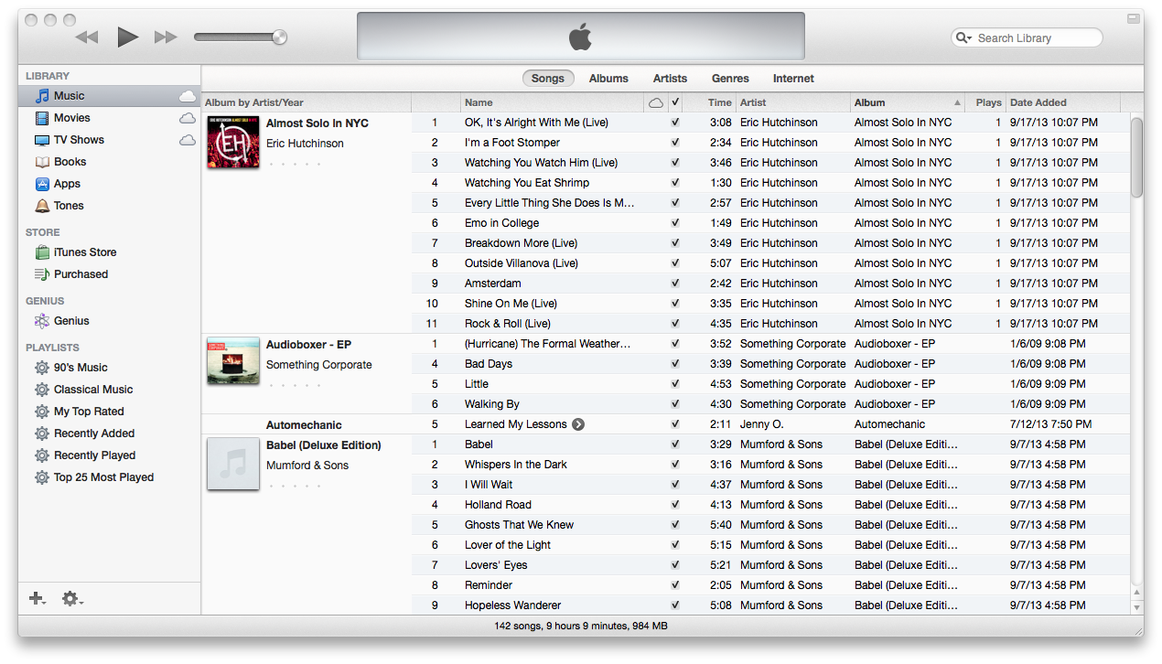Uncheck Learned My Lessons checkbox

tap(675, 424)
